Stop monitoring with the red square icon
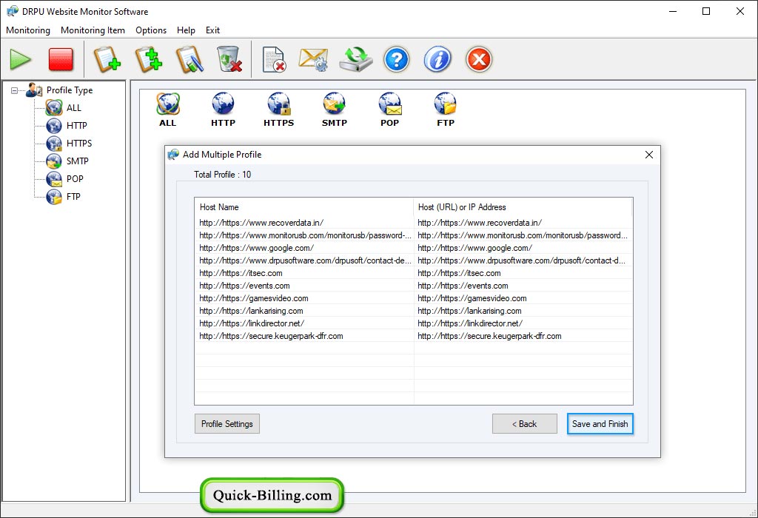The height and width of the screenshot is (518, 758). pyautogui.click(x=61, y=60)
